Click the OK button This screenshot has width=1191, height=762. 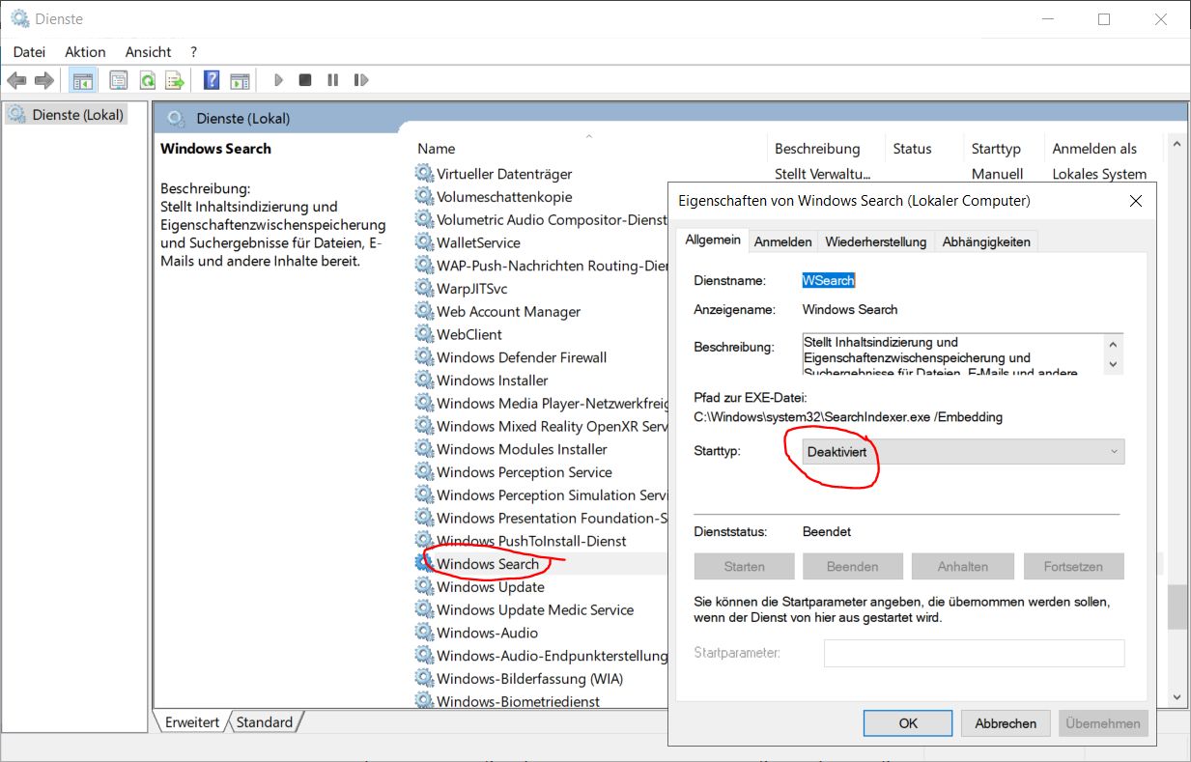(x=907, y=722)
